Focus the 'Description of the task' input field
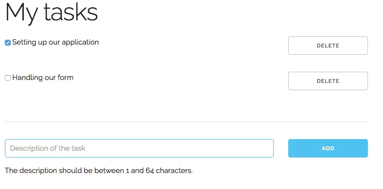This screenshot has width=383, height=189. tap(139, 148)
